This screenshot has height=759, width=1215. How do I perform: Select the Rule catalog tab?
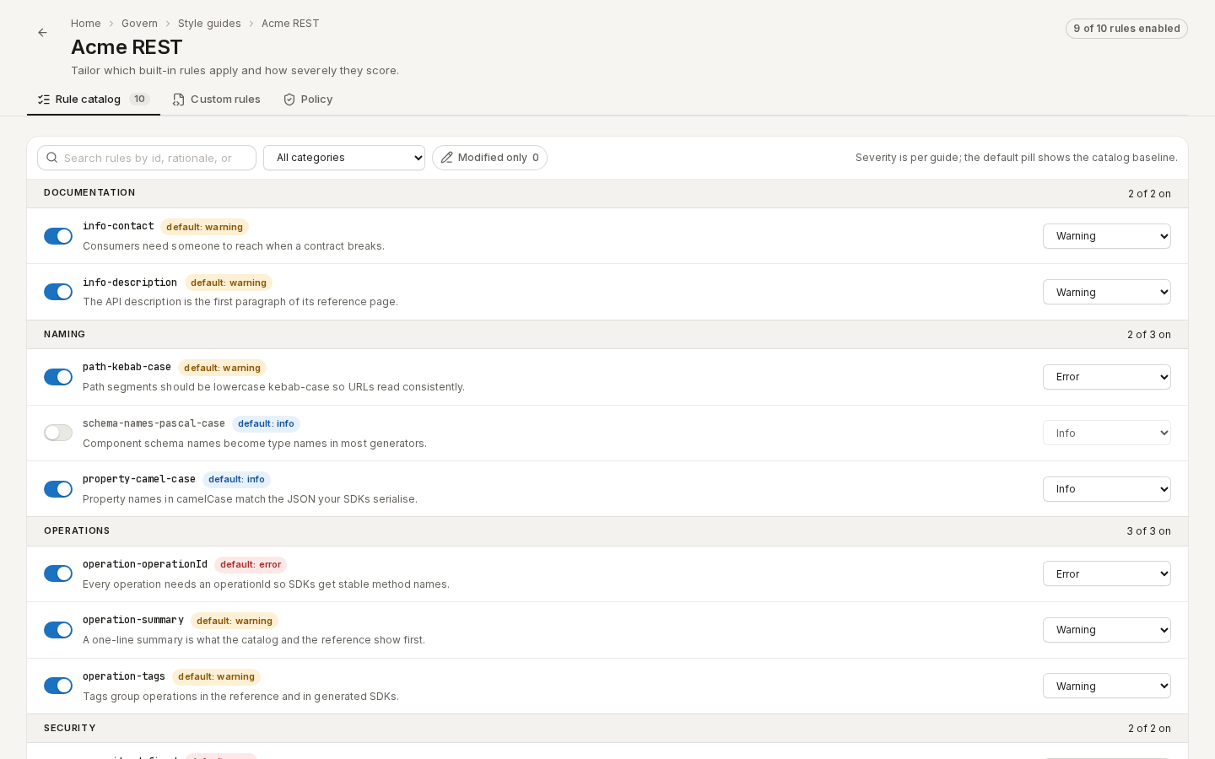(x=94, y=100)
